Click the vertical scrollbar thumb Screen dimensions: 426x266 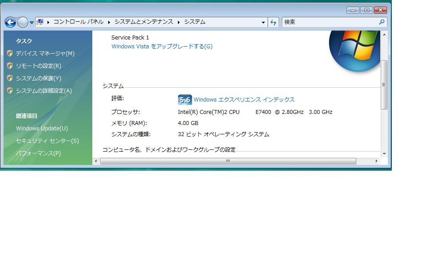point(384,85)
